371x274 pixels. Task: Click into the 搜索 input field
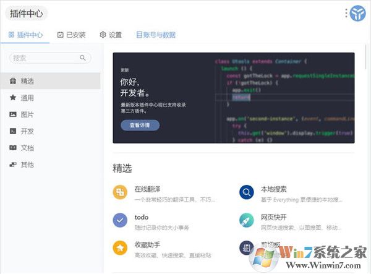[x=50, y=58]
